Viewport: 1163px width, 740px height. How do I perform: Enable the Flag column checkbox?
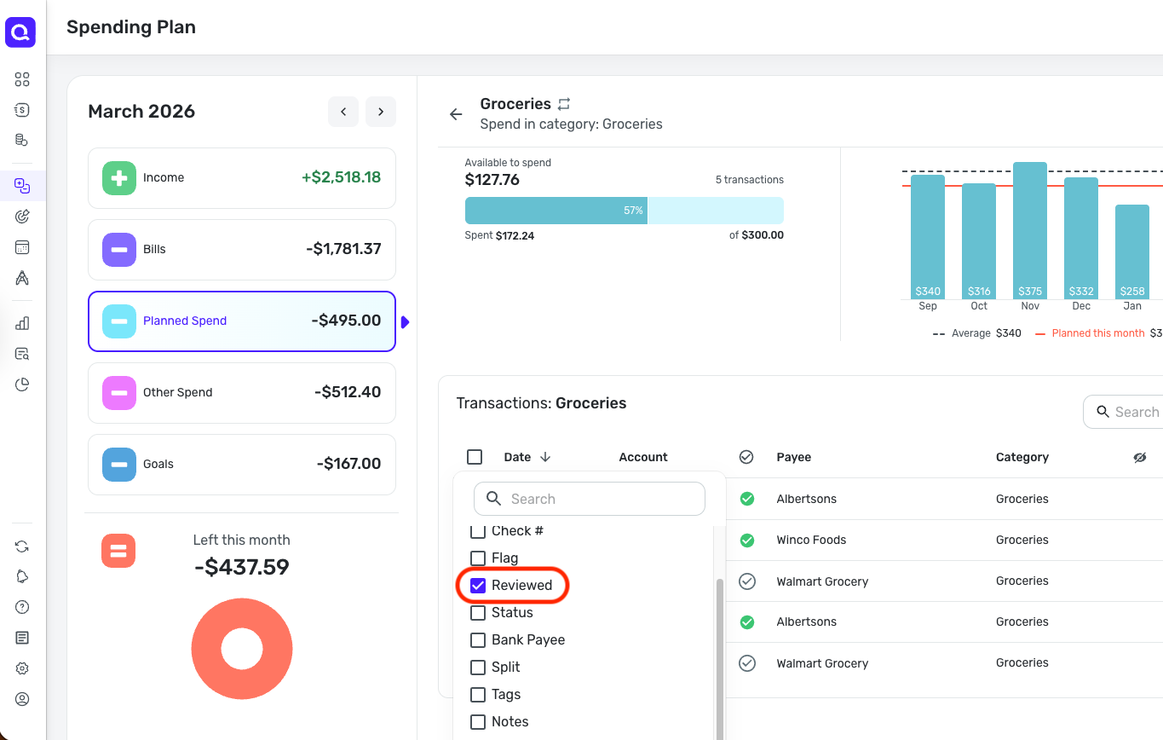(478, 558)
